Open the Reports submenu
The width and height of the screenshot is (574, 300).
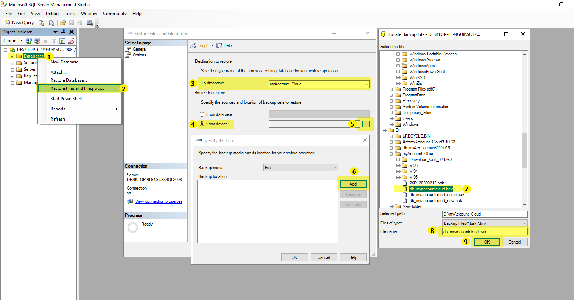80,109
